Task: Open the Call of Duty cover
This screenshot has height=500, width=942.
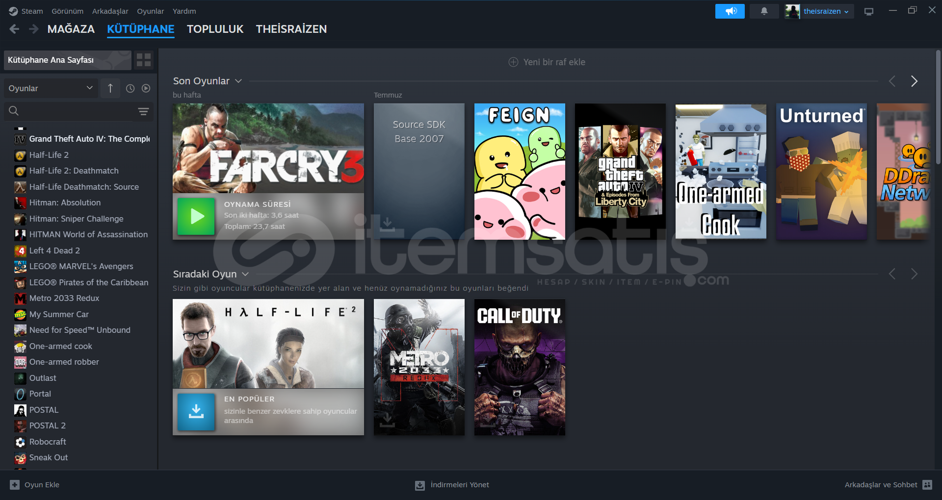Action: click(x=520, y=367)
